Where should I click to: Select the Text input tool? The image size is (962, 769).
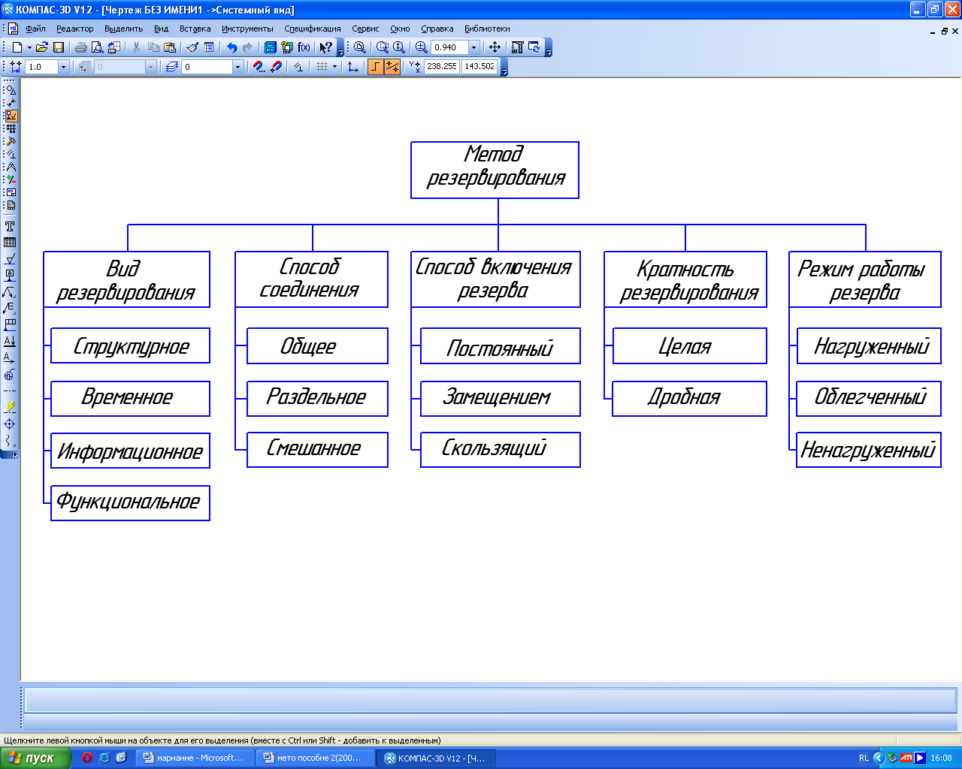10,226
